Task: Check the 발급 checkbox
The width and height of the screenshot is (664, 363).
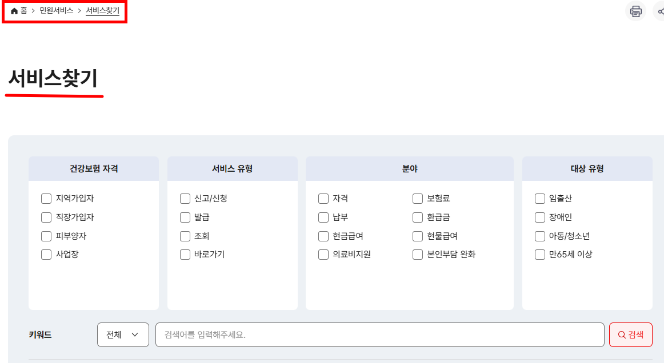Action: tap(185, 217)
